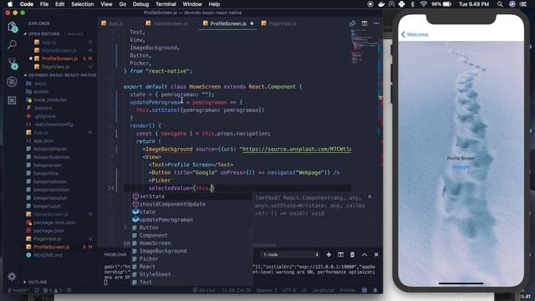Open package-lock.json in file tree
The width and height of the screenshot is (535, 301).
(x=54, y=222)
